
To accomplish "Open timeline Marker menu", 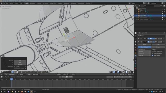I will 23,77.
